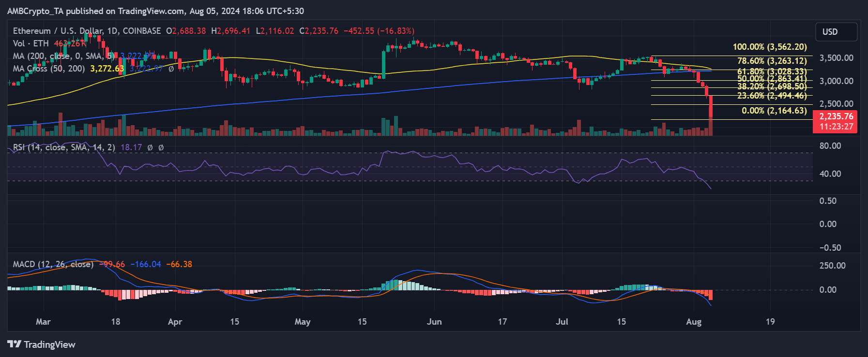Viewport: 868px width, 357px height.
Task: Click the 80.00 RSI axis label
Action: pos(830,146)
